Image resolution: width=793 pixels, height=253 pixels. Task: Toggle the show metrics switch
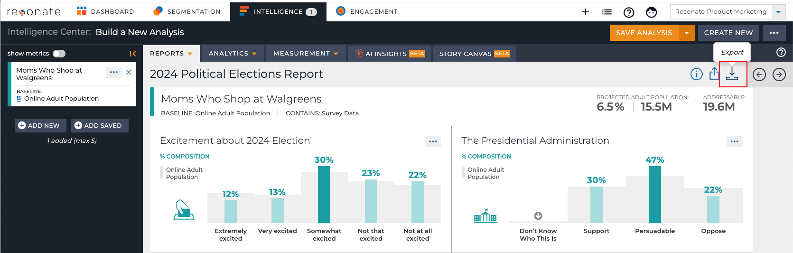(59, 54)
